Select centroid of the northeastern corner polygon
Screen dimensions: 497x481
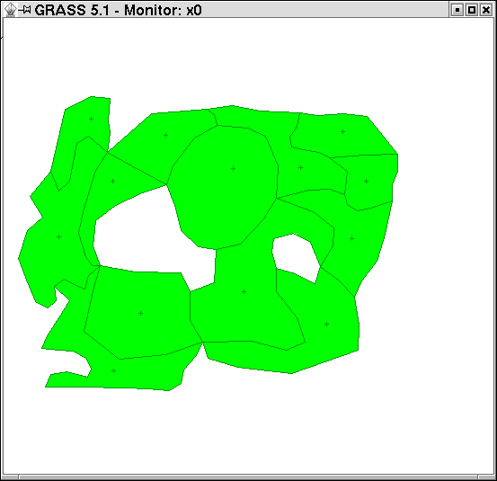pos(342,131)
